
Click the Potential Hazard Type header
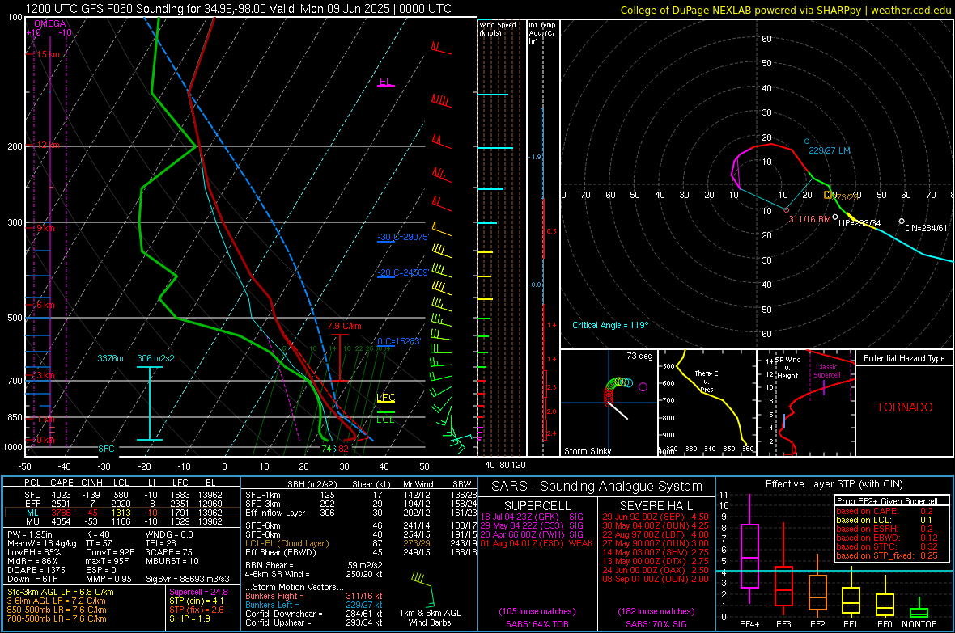coord(904,358)
